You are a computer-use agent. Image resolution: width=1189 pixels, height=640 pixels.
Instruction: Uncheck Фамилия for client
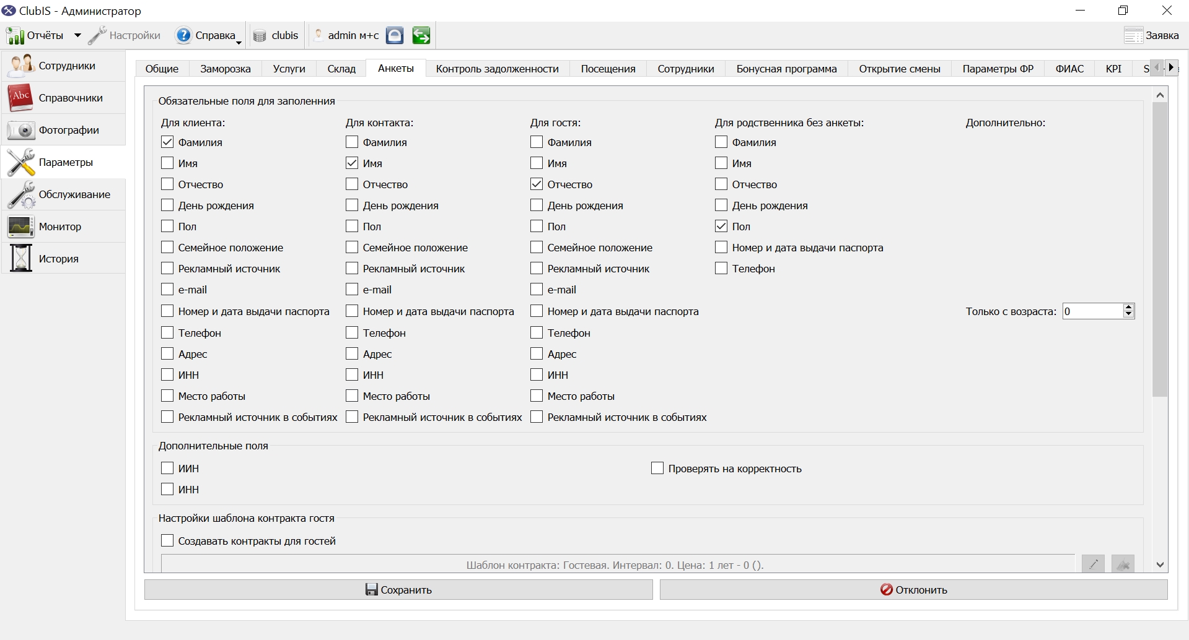pos(167,142)
